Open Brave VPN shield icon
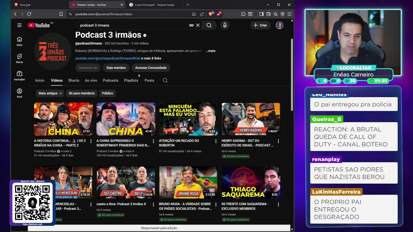Viewport: 413px width, 232px height. coord(282,14)
